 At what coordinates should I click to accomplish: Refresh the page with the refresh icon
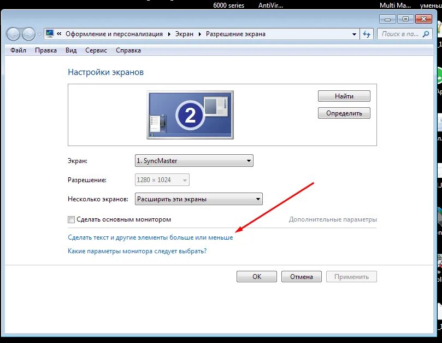click(367, 33)
